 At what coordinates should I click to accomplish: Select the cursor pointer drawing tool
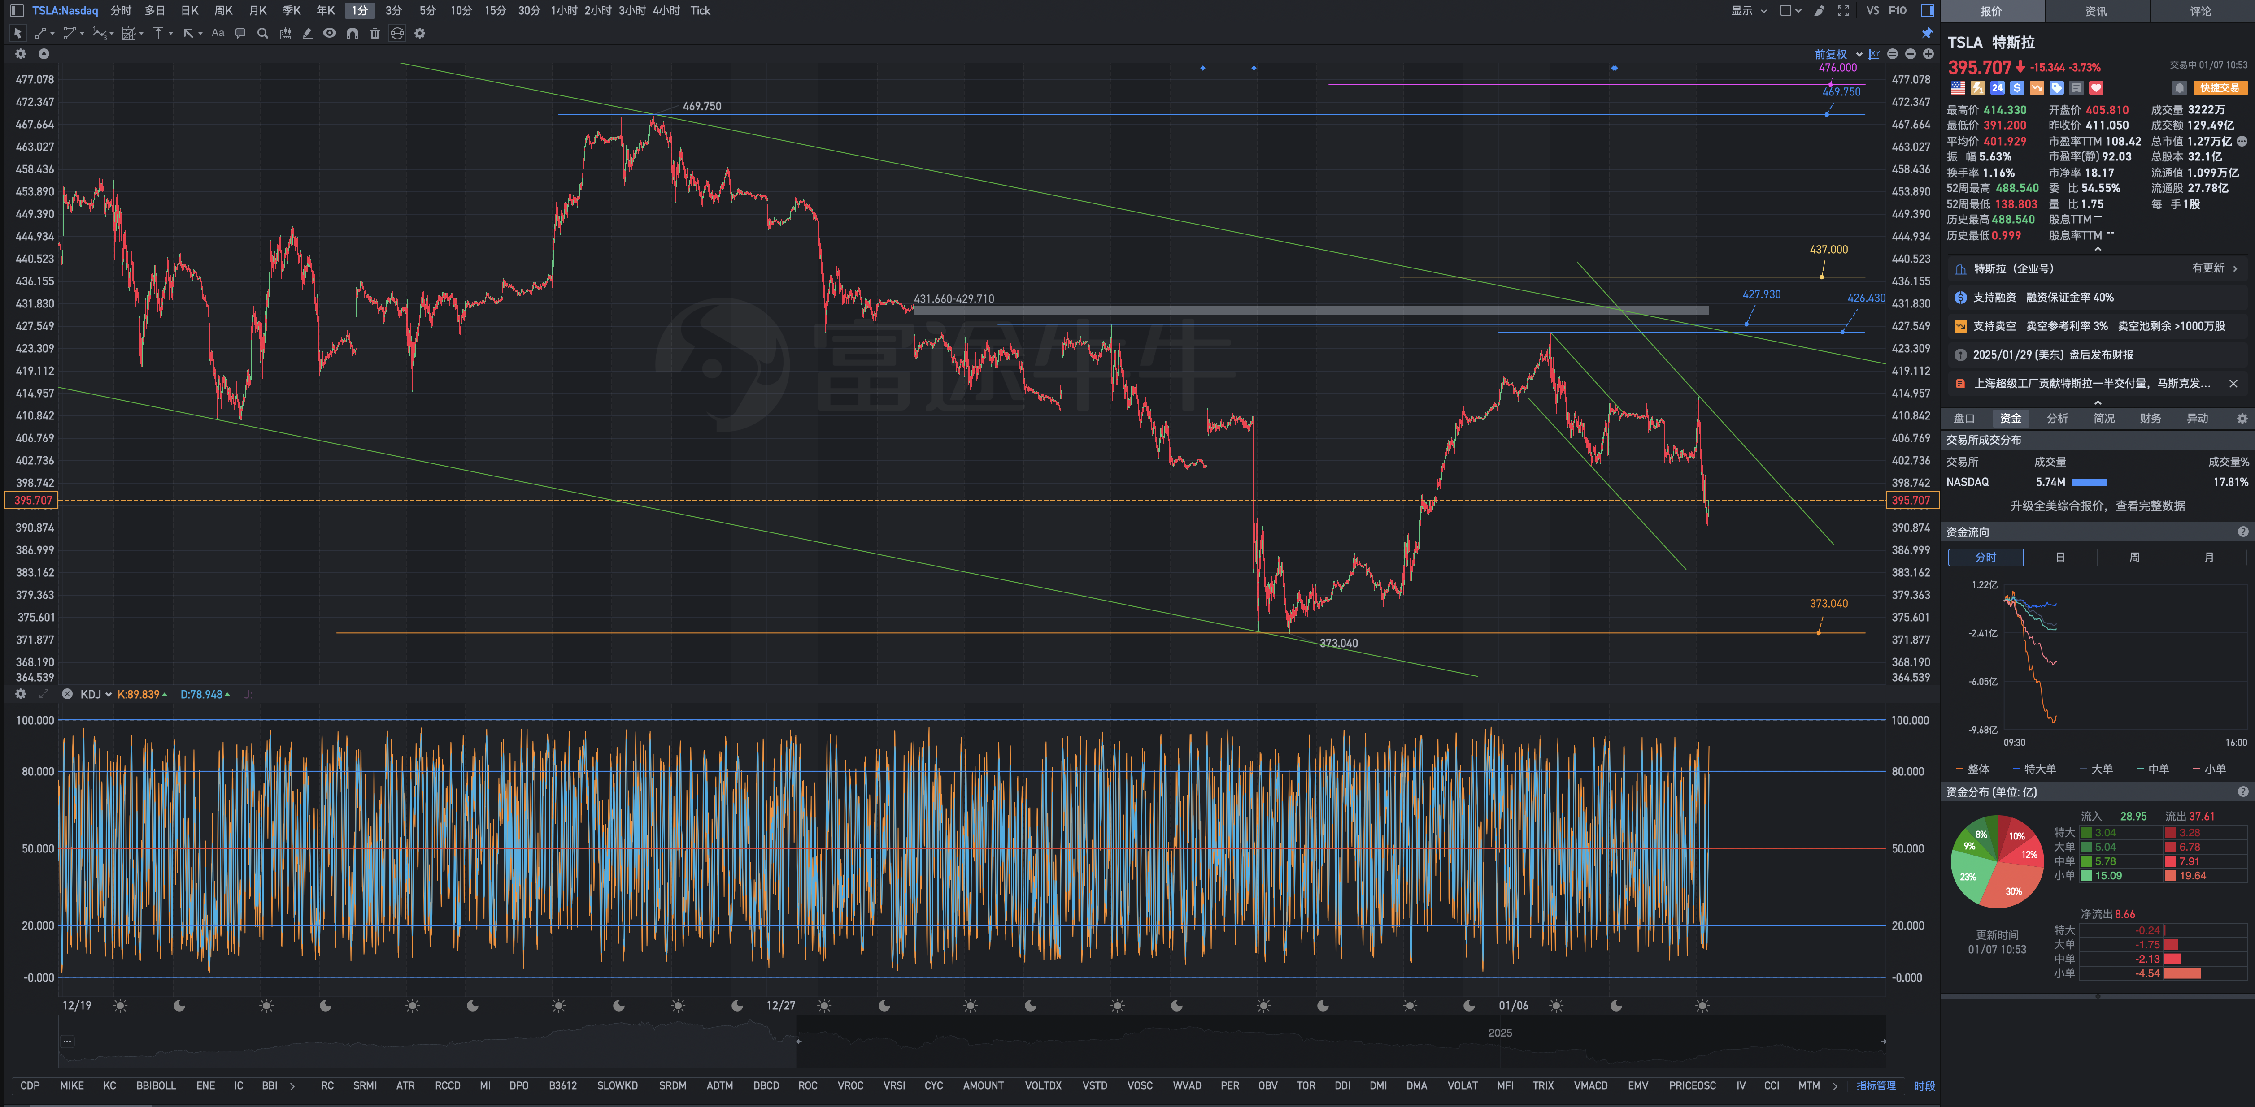coord(17,33)
